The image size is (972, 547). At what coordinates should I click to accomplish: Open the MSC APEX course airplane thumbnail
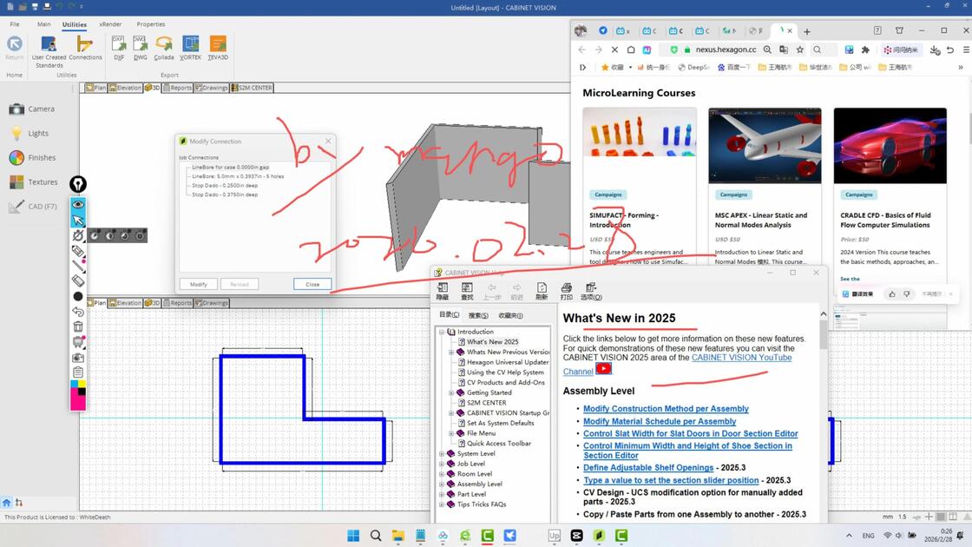point(765,146)
